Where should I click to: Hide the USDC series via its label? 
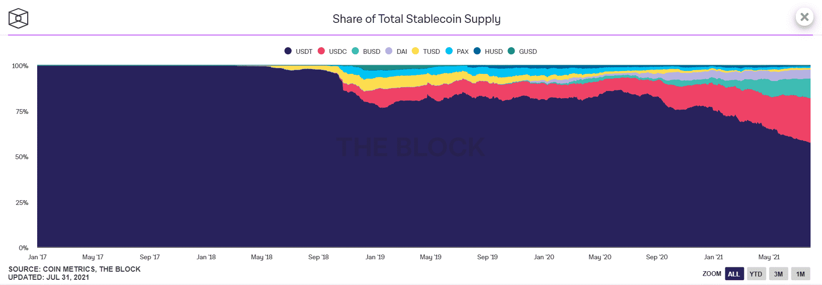[338, 51]
